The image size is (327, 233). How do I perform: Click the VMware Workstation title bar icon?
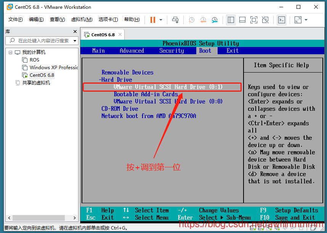coord(10,7)
